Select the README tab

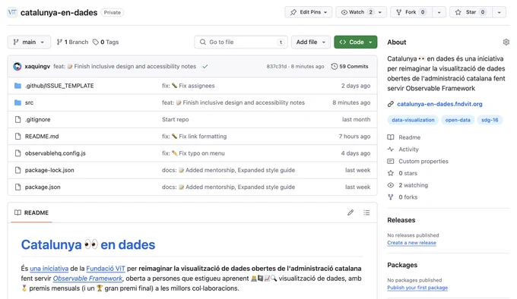click(x=32, y=212)
